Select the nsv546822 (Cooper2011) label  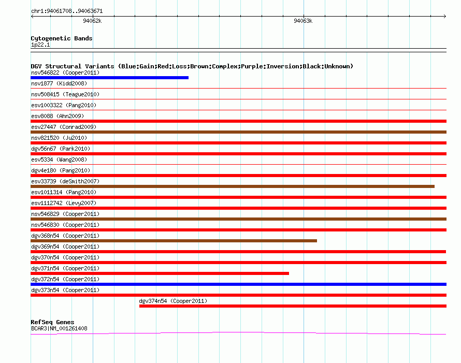point(65,72)
